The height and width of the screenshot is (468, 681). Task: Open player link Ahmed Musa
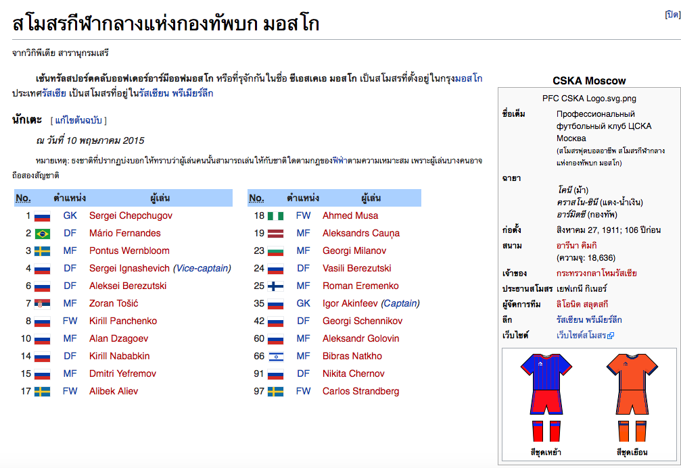(x=350, y=215)
